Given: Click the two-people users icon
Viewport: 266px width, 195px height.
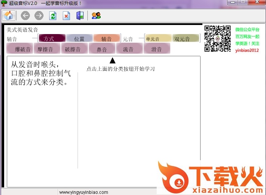Looking at the screenshot, I should click(x=96, y=16).
